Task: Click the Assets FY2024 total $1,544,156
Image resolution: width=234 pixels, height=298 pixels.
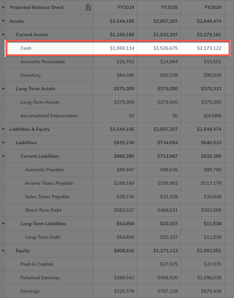Action: point(122,21)
